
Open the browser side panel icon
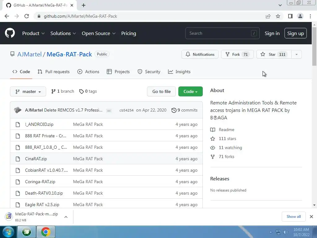(290, 16)
